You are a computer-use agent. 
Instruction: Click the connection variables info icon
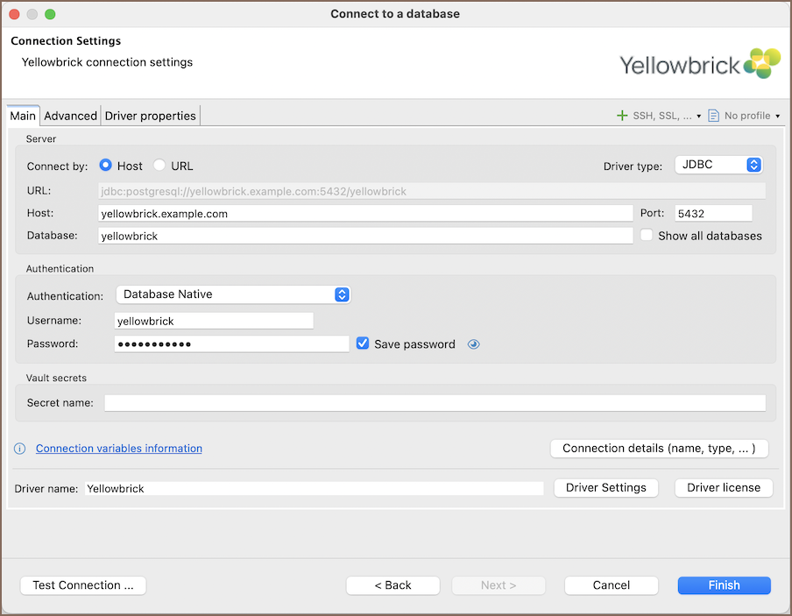pos(20,449)
